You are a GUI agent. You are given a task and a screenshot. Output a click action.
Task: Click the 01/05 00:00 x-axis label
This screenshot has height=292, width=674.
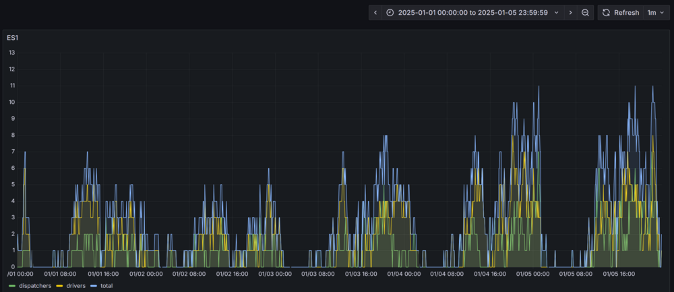[532, 274]
